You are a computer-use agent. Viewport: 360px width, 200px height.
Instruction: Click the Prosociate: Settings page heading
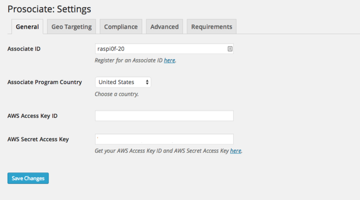click(49, 9)
